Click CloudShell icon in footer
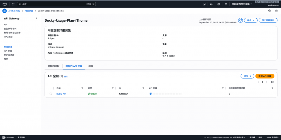Screen dimensions: 281x140 coord(3,138)
